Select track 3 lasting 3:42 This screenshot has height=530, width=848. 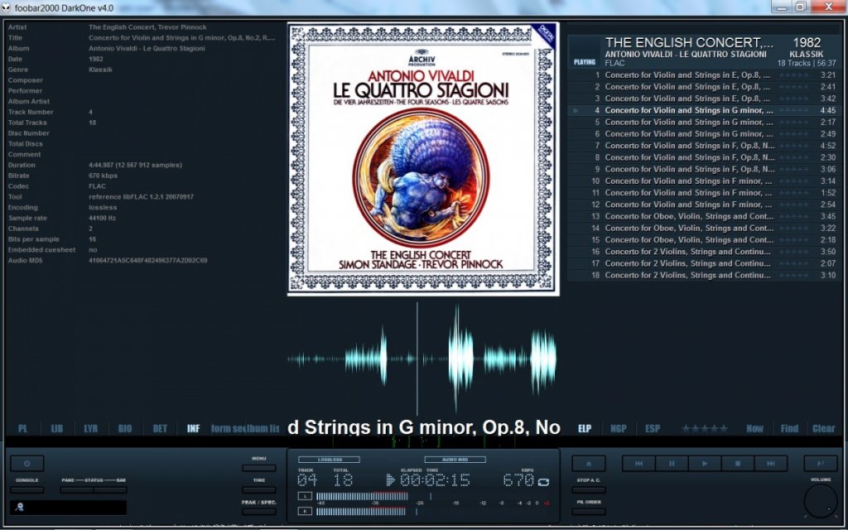704,99
